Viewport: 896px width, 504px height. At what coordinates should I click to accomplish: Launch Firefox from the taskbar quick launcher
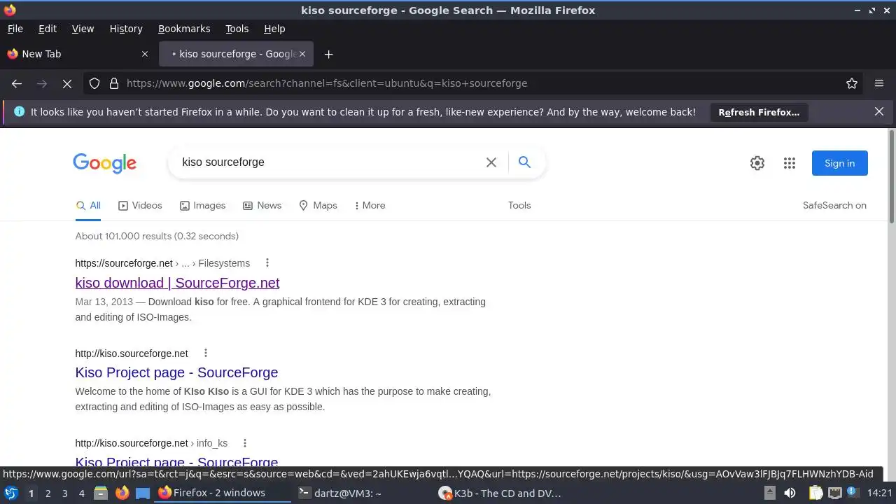(x=122, y=493)
